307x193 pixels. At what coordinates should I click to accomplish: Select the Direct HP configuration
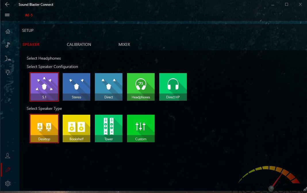(173, 87)
